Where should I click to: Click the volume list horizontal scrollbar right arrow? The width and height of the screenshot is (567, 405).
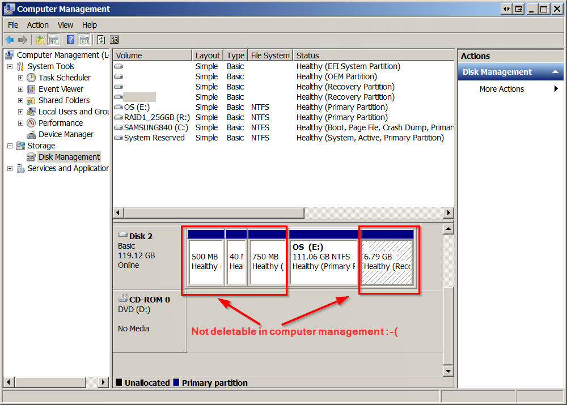coord(448,212)
